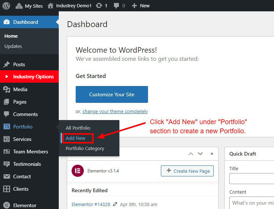
Task: Open Posts via the pushpin icon
Action: coord(7,64)
